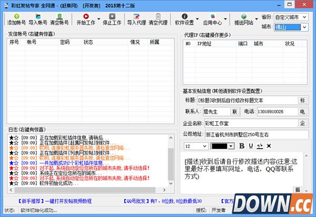Click into the 标题 title input field

(x=248, y=100)
